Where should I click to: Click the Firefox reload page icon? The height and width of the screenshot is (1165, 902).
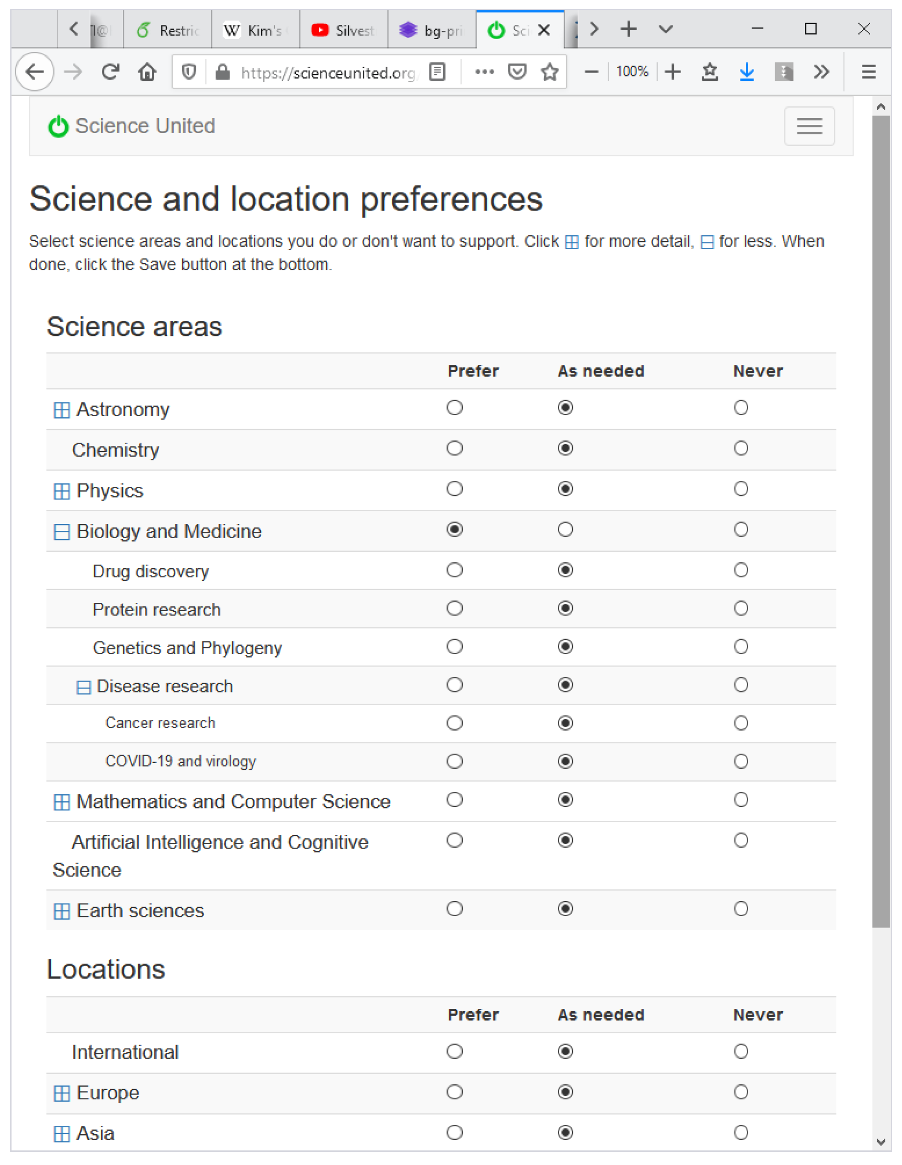[110, 71]
